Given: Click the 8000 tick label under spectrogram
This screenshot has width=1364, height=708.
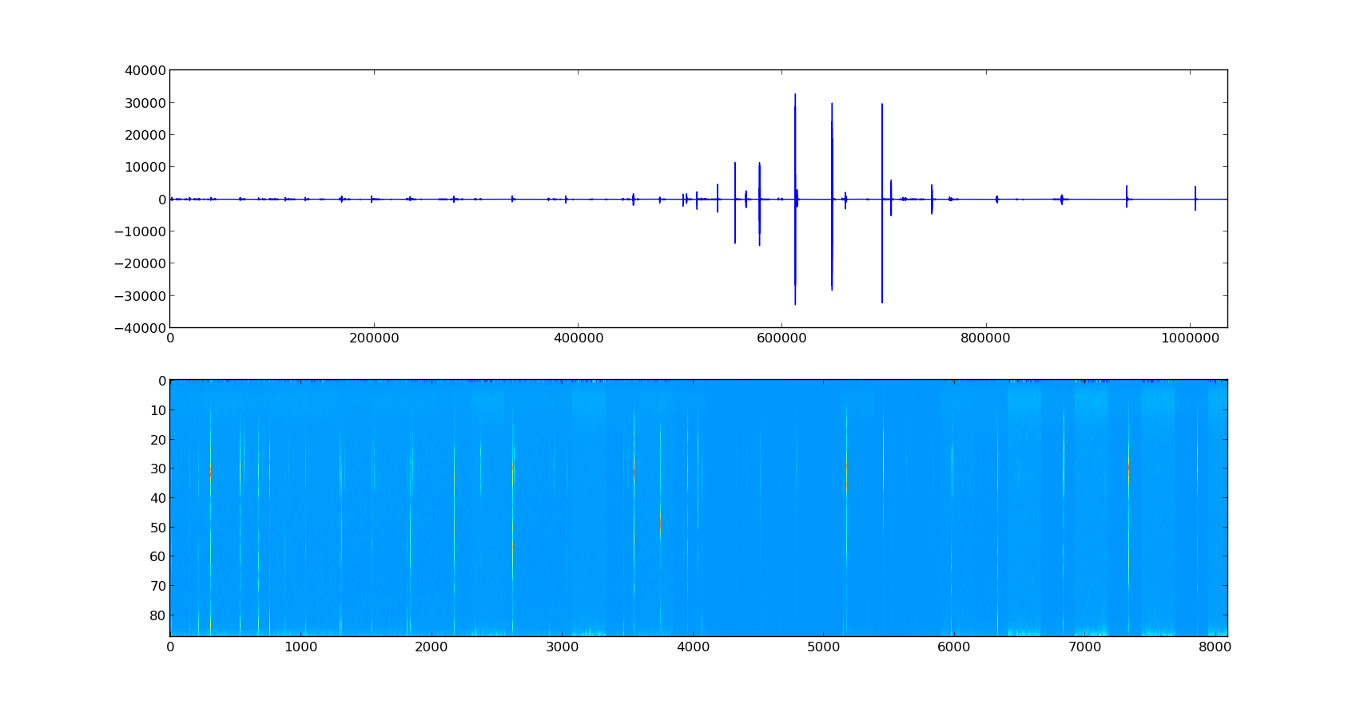Looking at the screenshot, I should [x=1215, y=647].
